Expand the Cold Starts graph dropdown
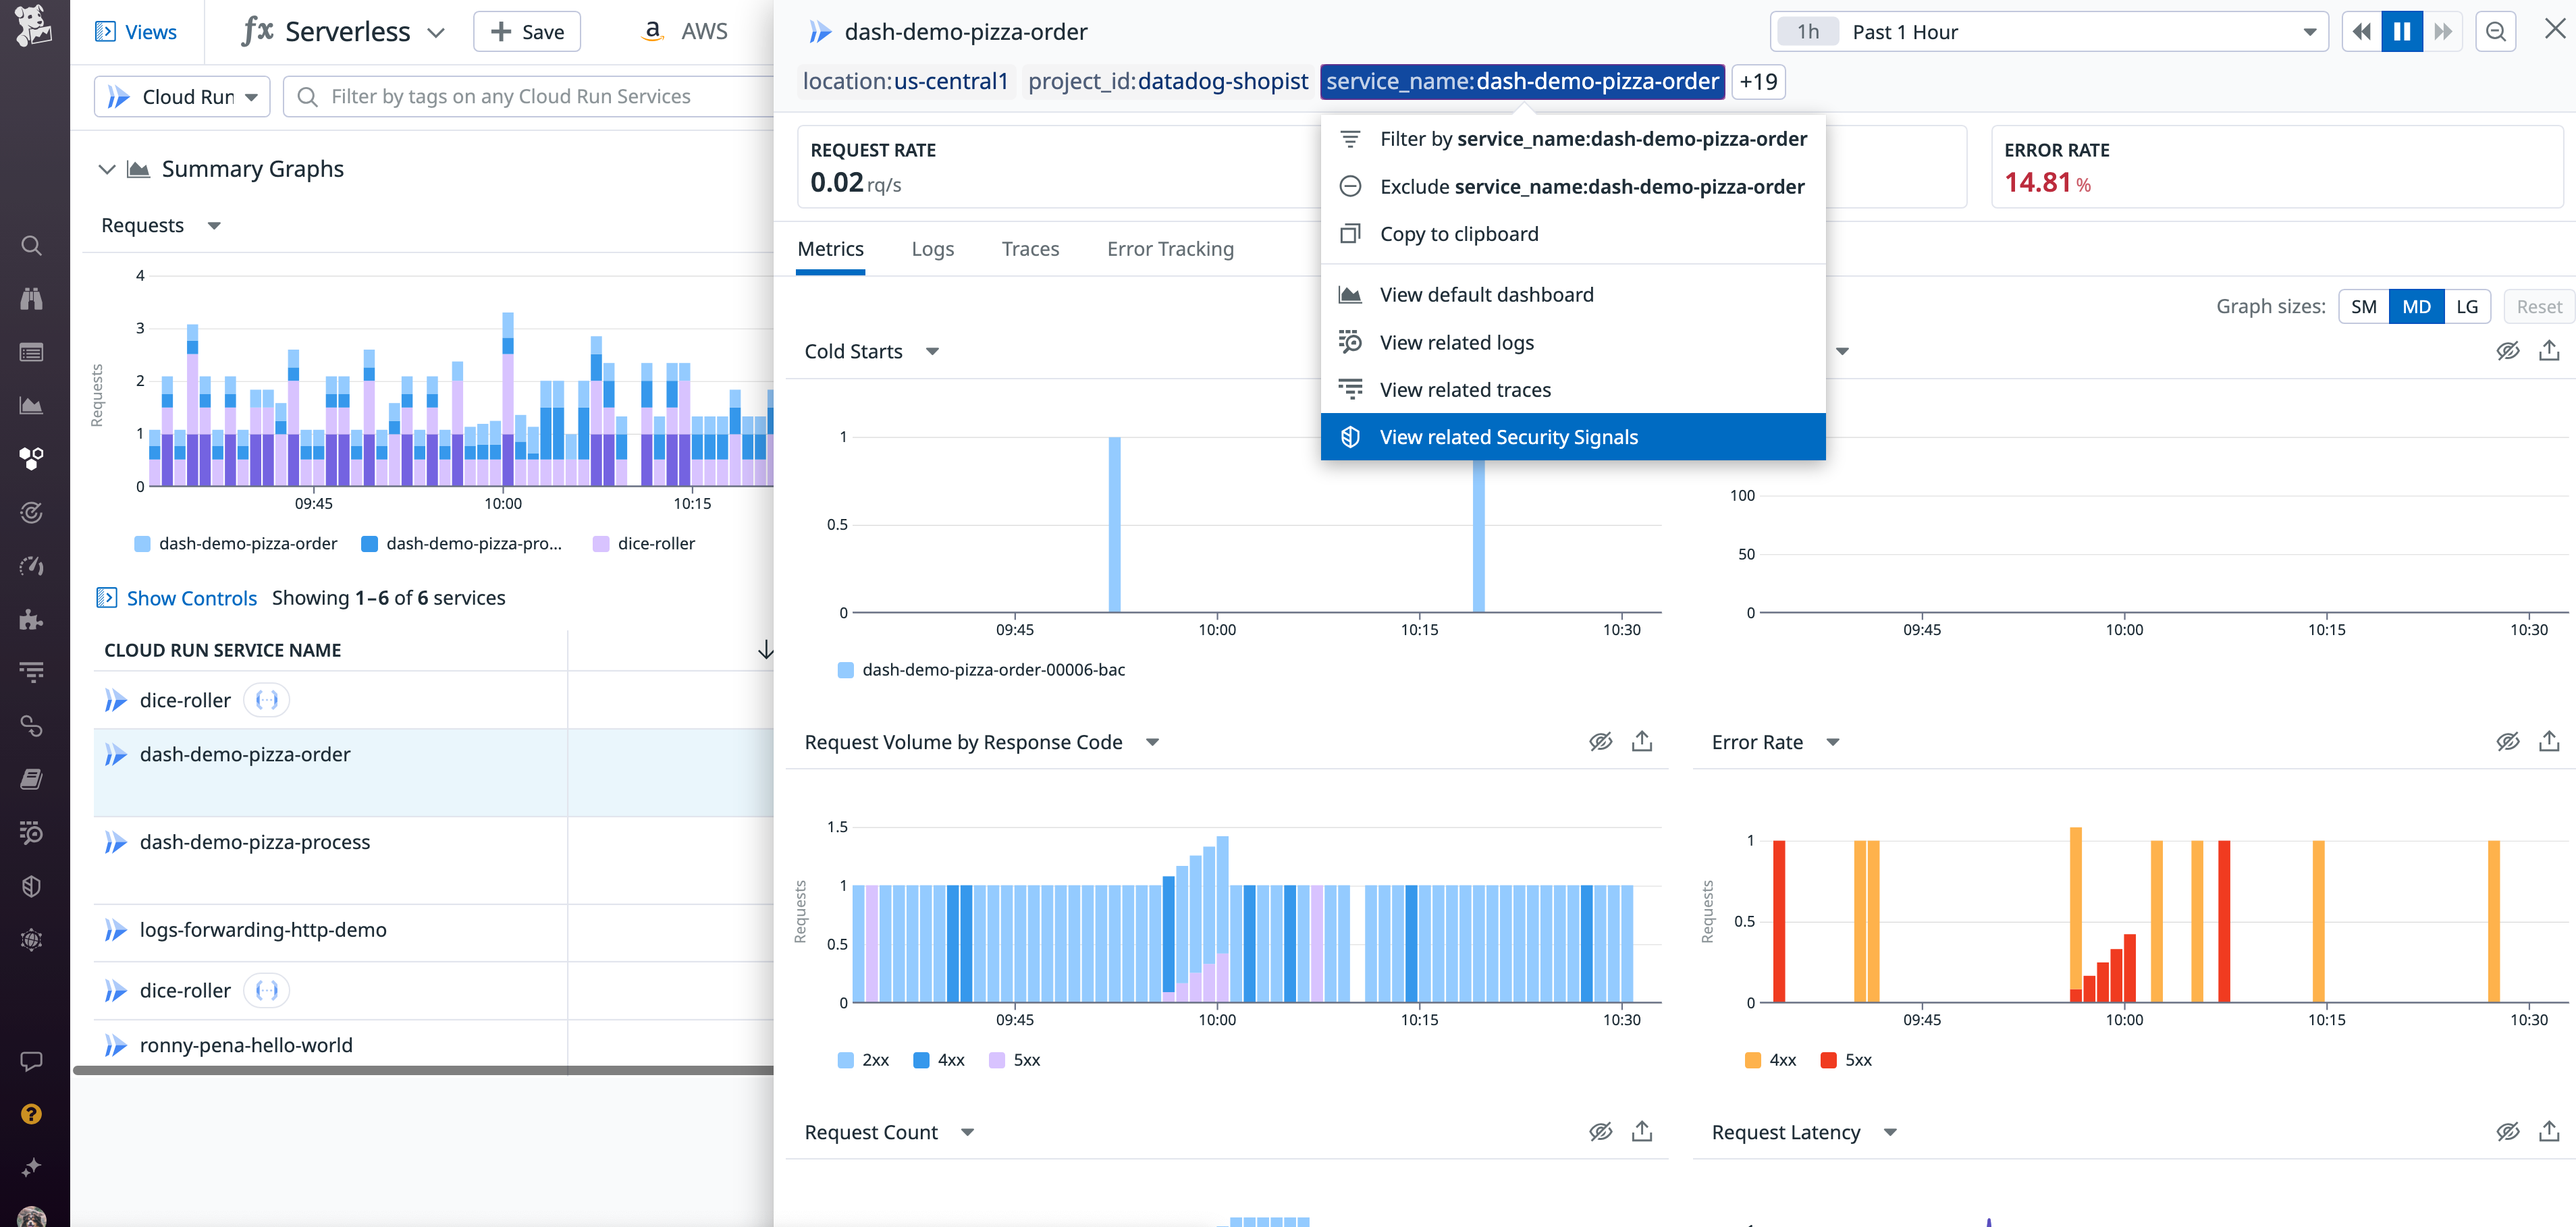 point(932,351)
